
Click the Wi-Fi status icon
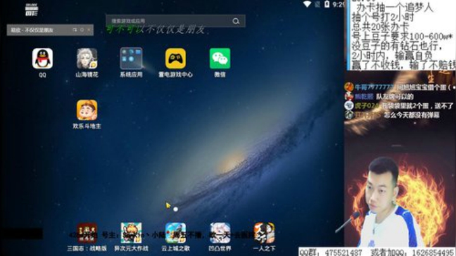tap(307, 4)
